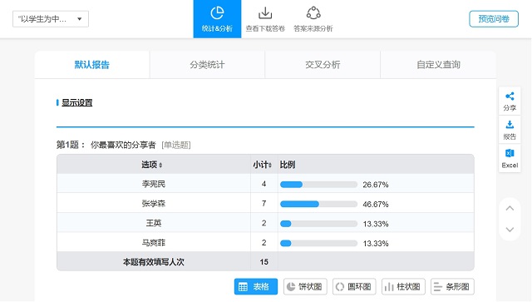Viewport: 532px width, 302px height.
Task: Switch to 默认报告 tab
Action: tap(92, 65)
